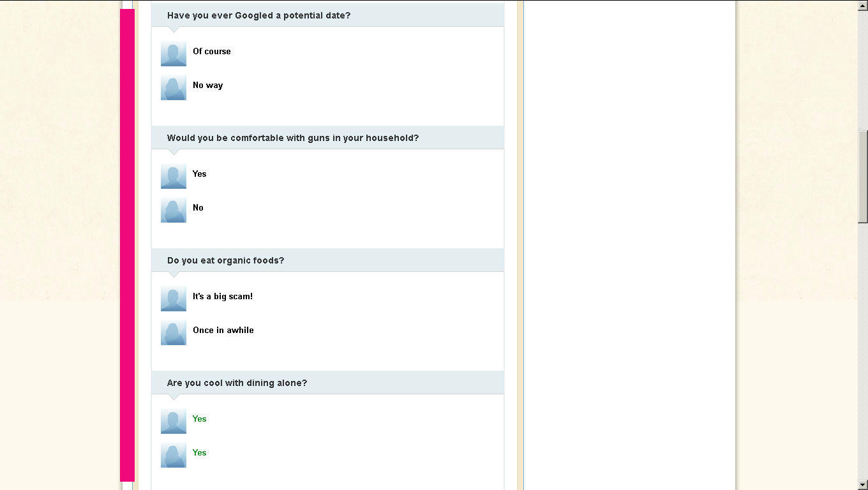Click the "Do you eat organic foods?" header
The image size is (868, 490).
point(226,260)
